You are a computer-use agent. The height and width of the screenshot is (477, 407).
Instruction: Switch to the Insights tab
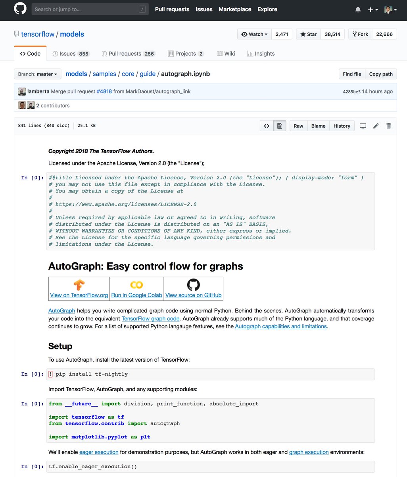[x=261, y=54]
